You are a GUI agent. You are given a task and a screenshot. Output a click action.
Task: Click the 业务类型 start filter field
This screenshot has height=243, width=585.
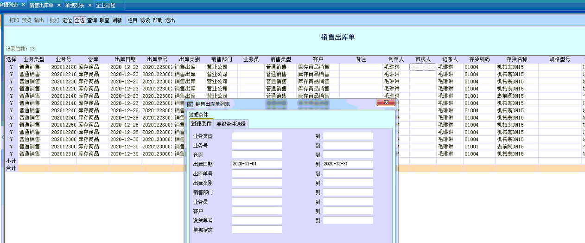click(257, 136)
